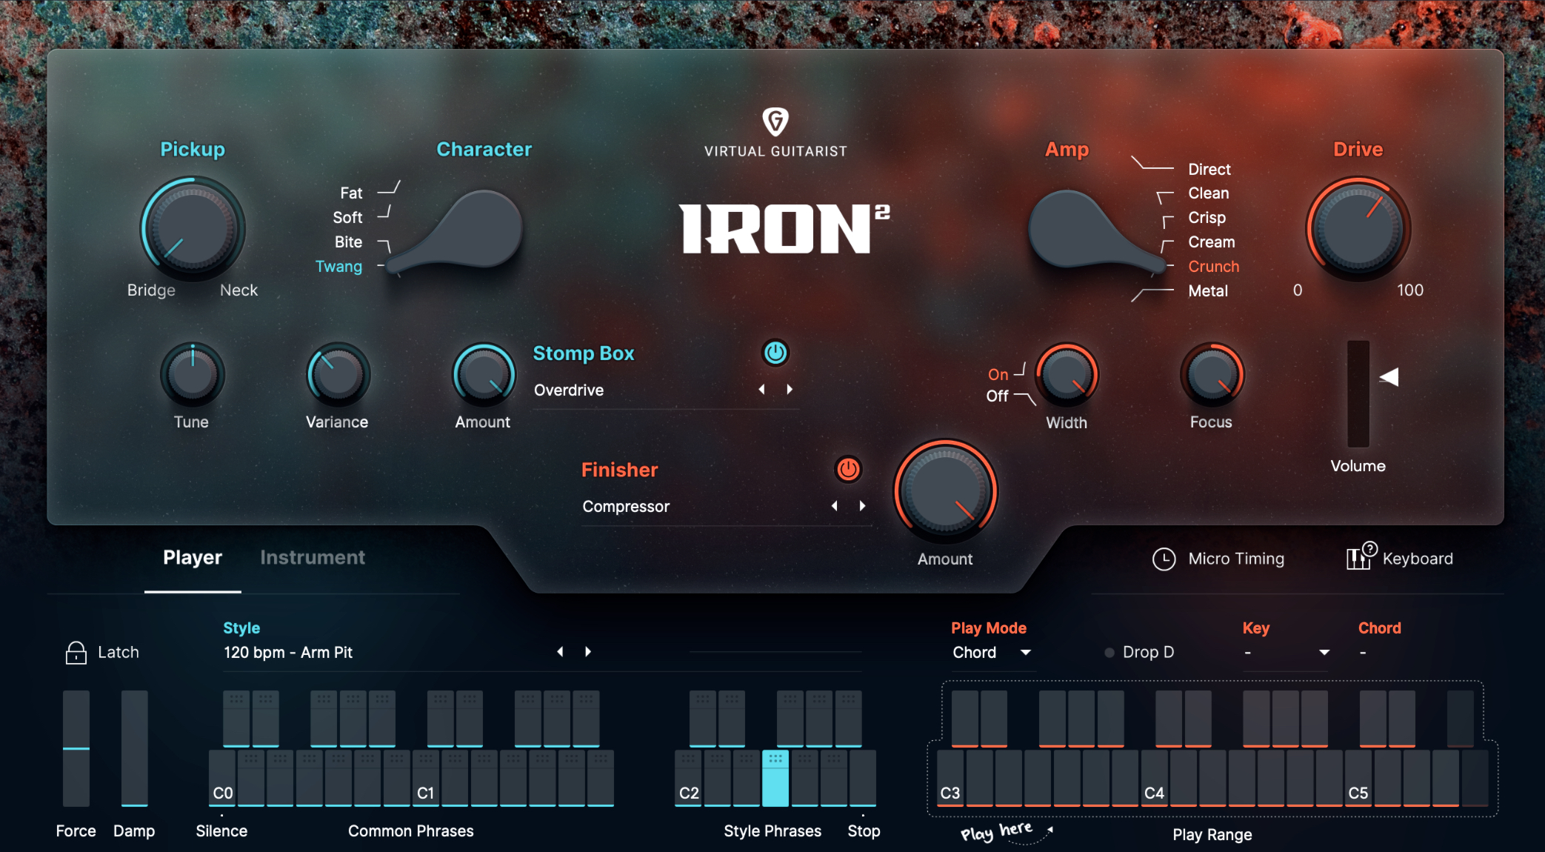The width and height of the screenshot is (1545, 852).
Task: Click the C3 Play Range key
Action: 950,779
